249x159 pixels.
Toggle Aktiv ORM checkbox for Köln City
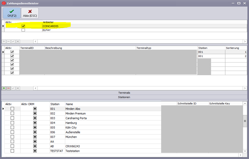click(x=35, y=128)
